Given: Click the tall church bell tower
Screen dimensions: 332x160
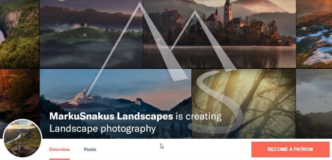Looking at the screenshot, I should coord(228,13).
